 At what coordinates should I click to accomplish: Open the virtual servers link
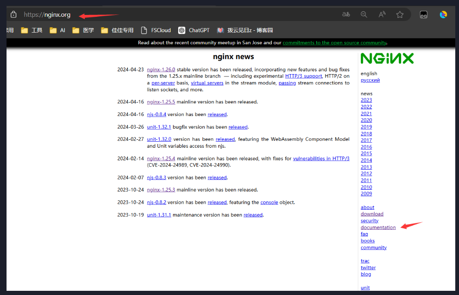207,83
